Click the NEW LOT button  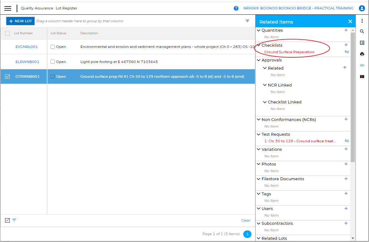point(20,21)
